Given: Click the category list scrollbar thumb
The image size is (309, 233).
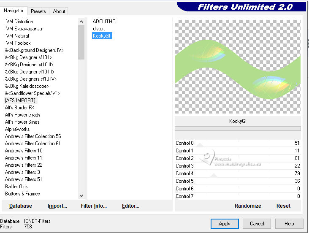Looking at the screenshot, I should click(x=81, y=42).
